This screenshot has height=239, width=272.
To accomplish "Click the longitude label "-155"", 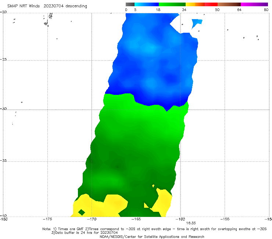I will [225, 219].
